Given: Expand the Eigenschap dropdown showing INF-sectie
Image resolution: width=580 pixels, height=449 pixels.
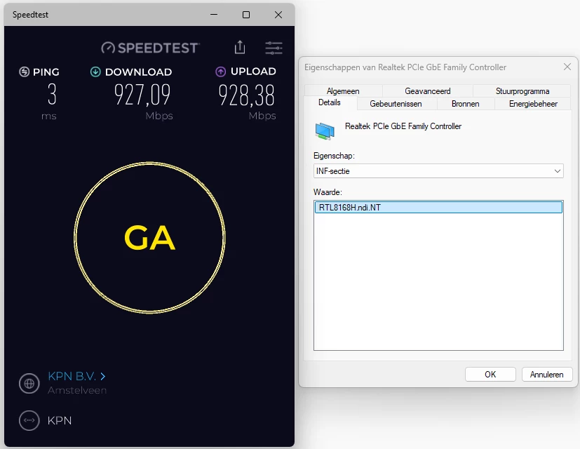Looking at the screenshot, I should (x=438, y=171).
